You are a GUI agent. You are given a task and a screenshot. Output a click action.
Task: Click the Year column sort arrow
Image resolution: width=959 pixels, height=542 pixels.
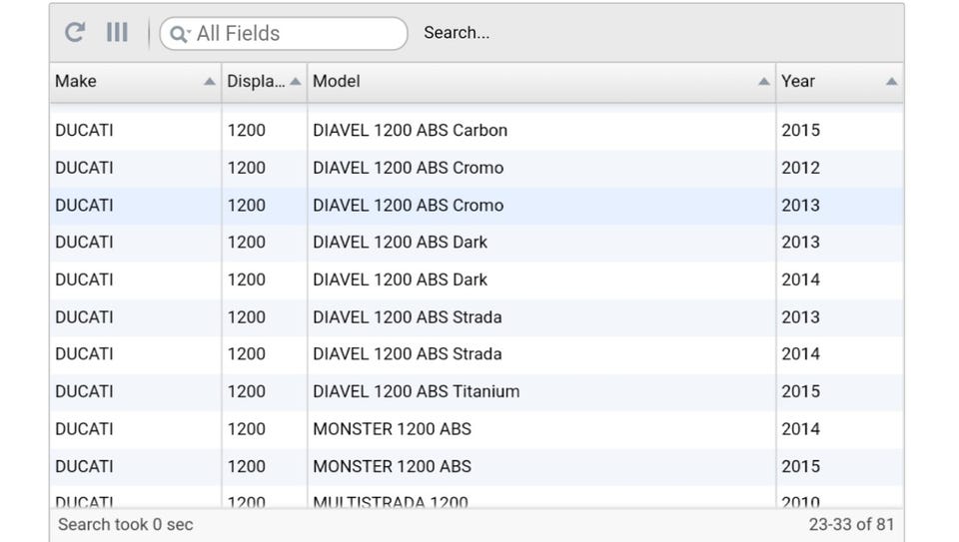point(891,82)
